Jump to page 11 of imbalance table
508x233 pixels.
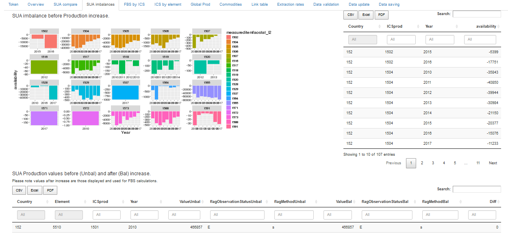point(478,163)
